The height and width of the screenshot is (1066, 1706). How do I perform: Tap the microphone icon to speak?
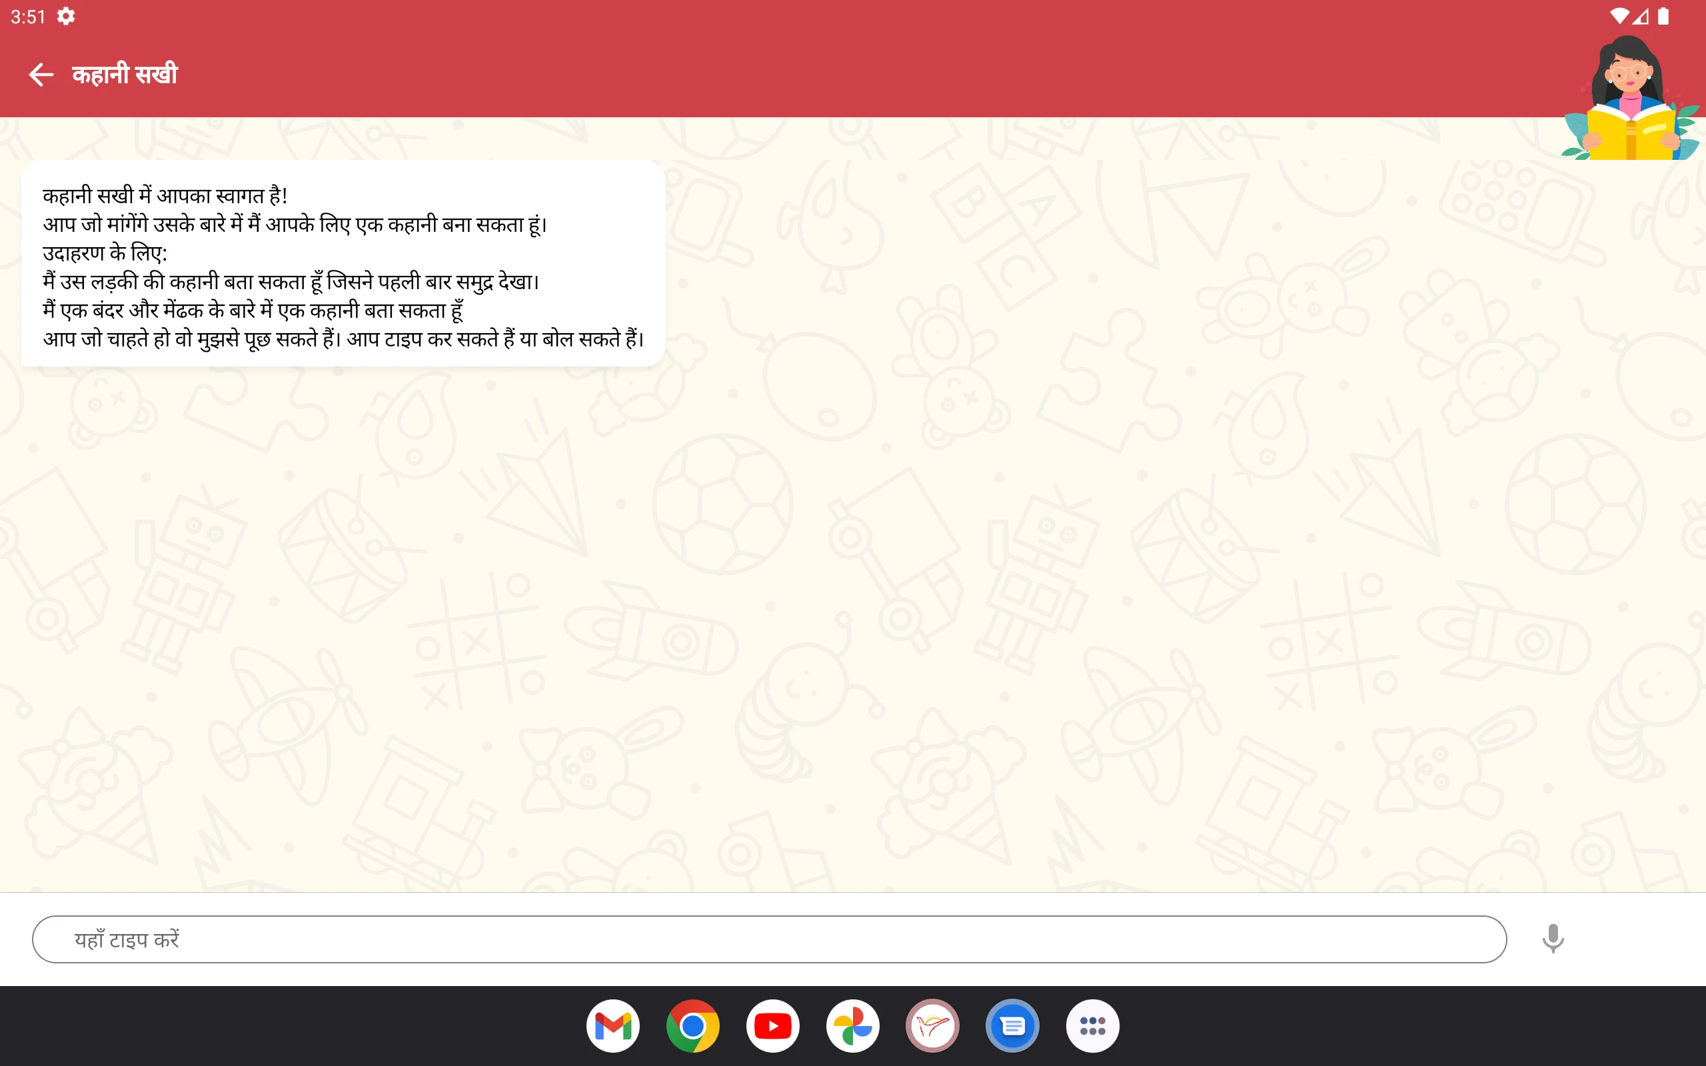1552,938
